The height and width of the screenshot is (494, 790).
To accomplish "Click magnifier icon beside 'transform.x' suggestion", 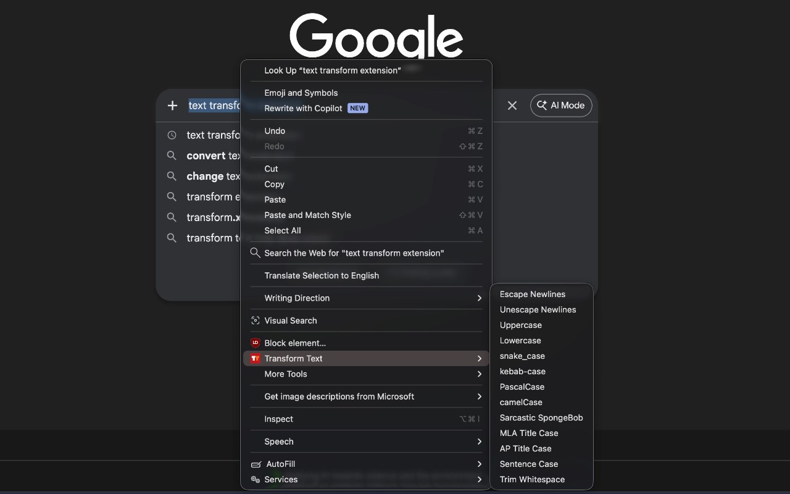I will (172, 217).
